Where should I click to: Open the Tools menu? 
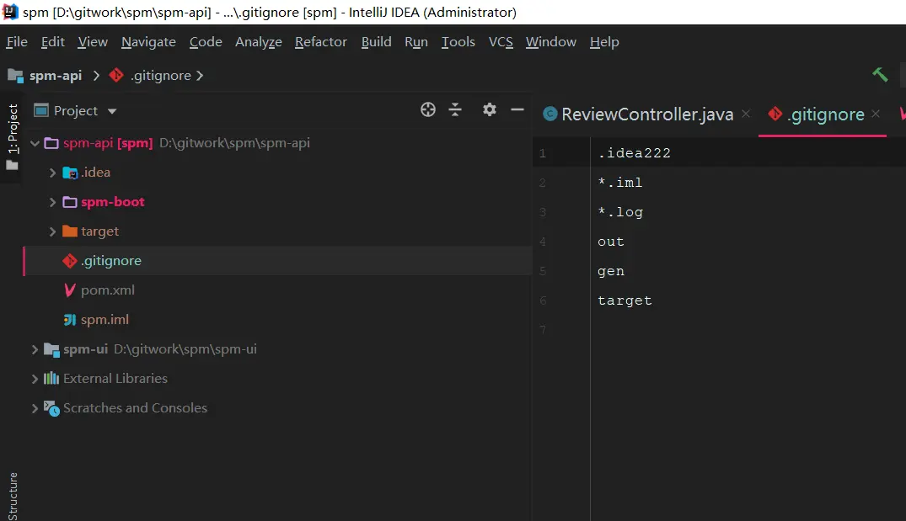(x=458, y=41)
